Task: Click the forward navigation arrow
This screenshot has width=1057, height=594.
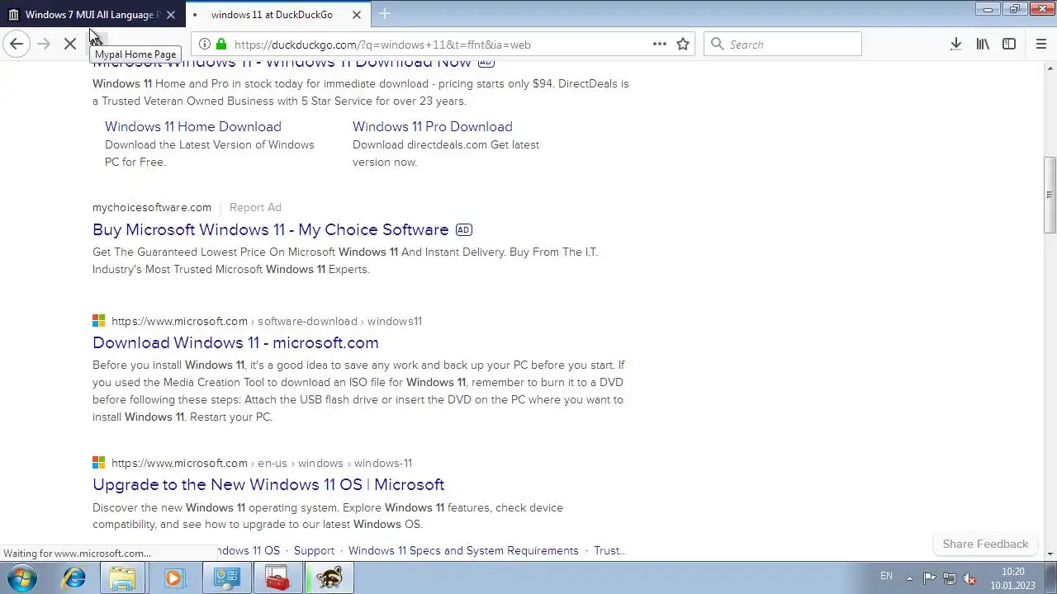Action: (x=44, y=44)
